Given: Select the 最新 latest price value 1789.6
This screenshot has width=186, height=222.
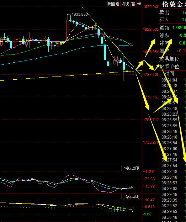Looking at the screenshot, I should (179, 28).
